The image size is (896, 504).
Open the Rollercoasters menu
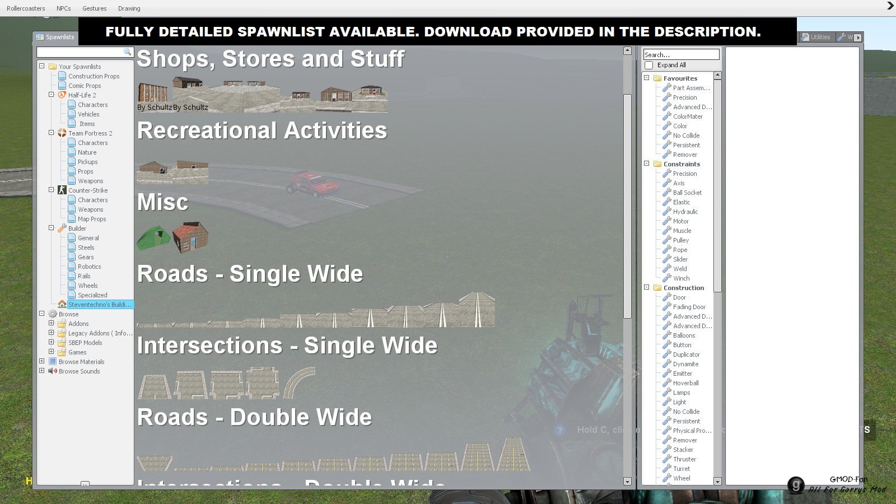tap(26, 8)
